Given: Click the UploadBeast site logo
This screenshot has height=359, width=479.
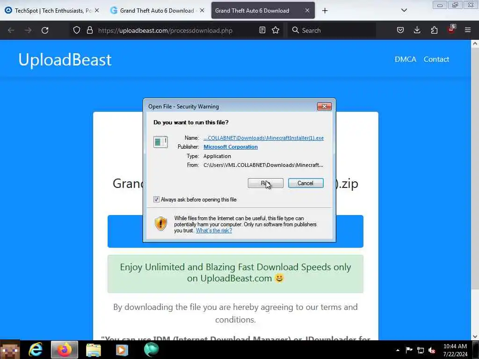Looking at the screenshot, I should (x=65, y=59).
